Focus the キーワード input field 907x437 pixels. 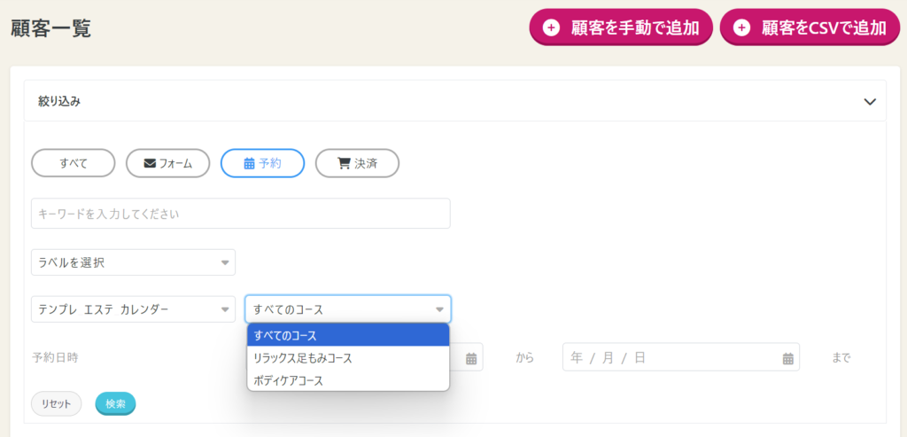(240, 214)
